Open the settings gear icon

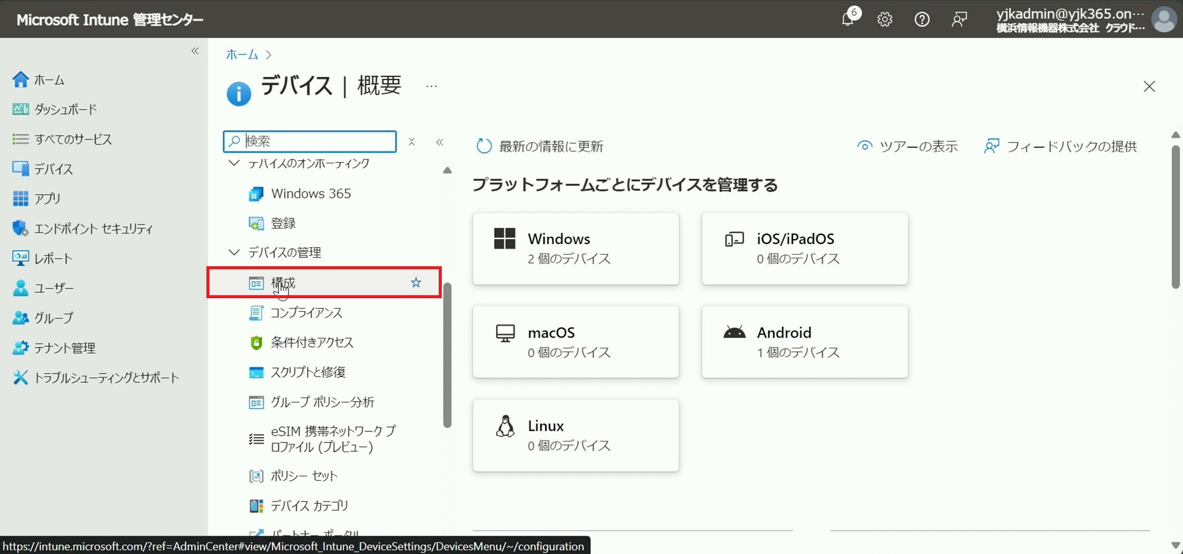point(885,20)
